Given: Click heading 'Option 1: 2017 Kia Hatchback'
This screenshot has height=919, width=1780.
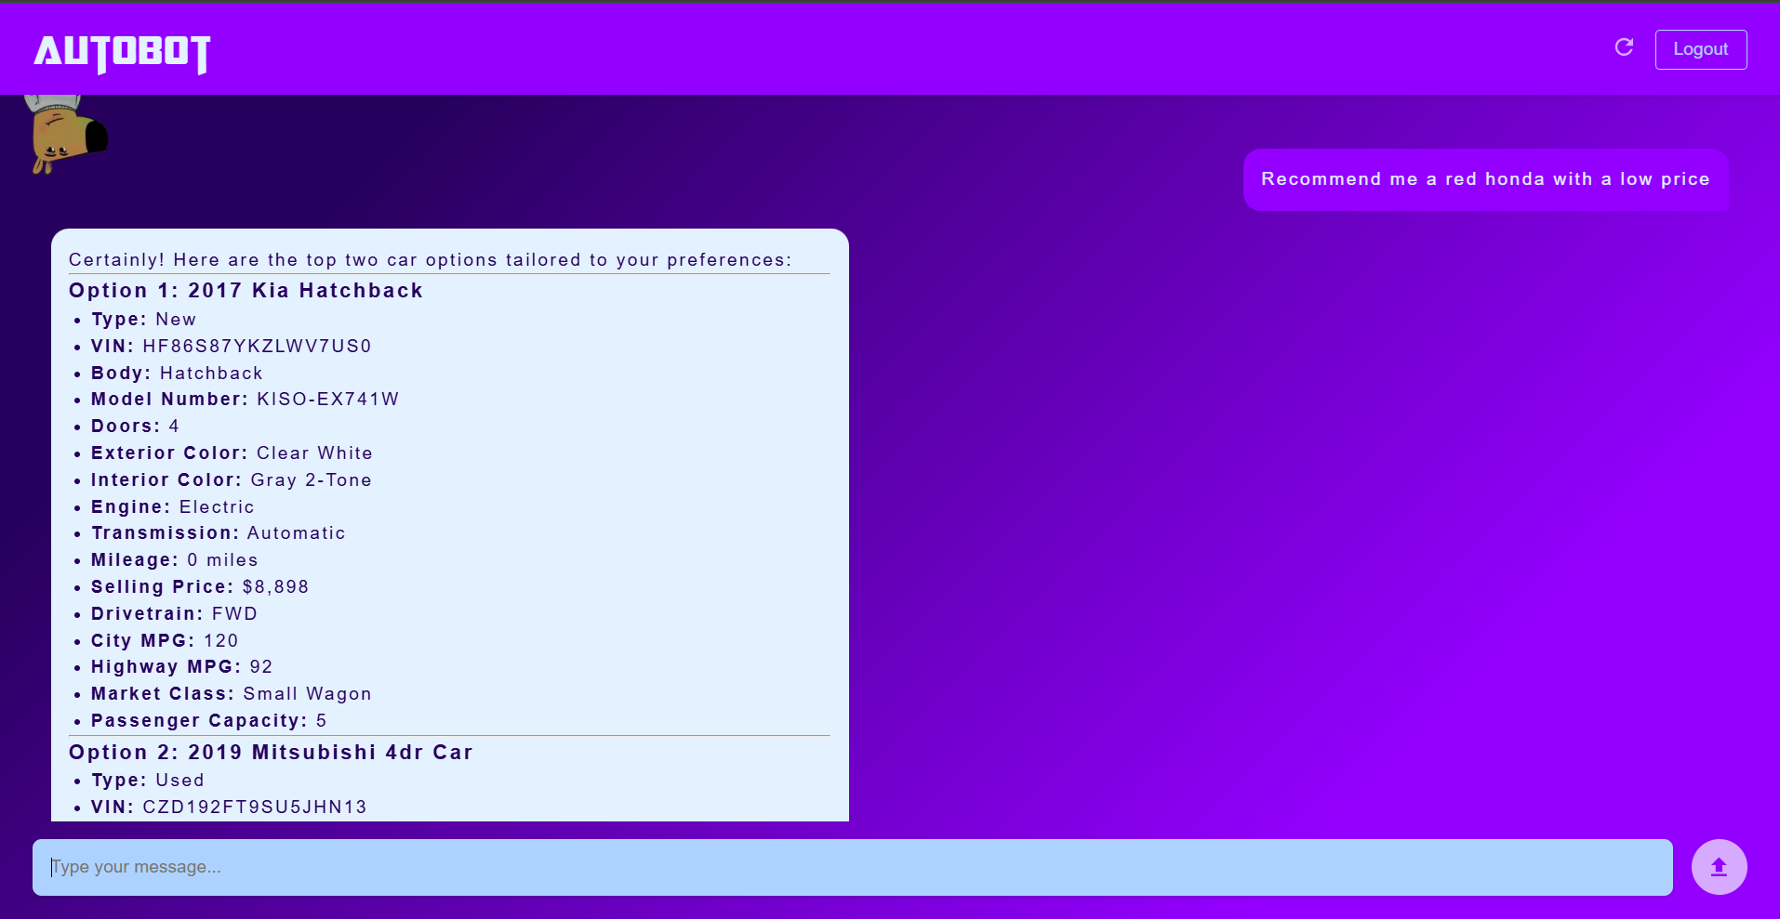Looking at the screenshot, I should [x=246, y=291].
